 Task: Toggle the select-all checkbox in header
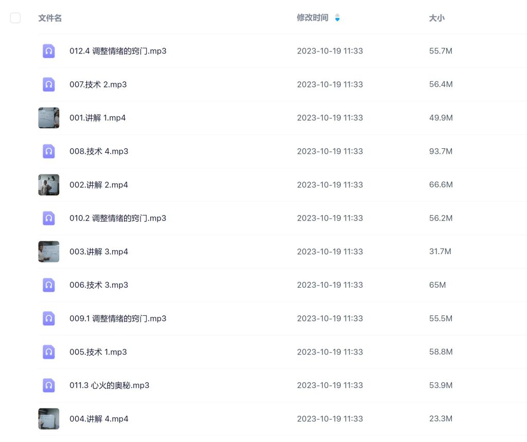pyautogui.click(x=15, y=17)
